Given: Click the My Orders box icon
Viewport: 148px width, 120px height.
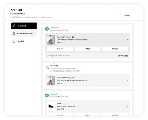Looking at the screenshot, I should pos(14,26).
